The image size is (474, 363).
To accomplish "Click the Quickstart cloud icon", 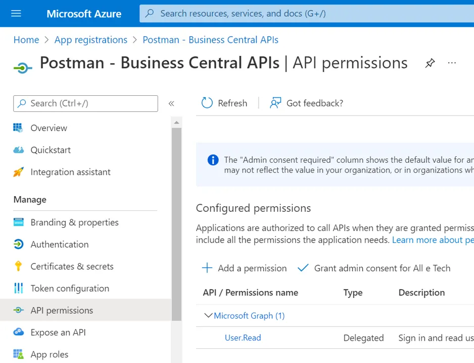I will (18, 150).
